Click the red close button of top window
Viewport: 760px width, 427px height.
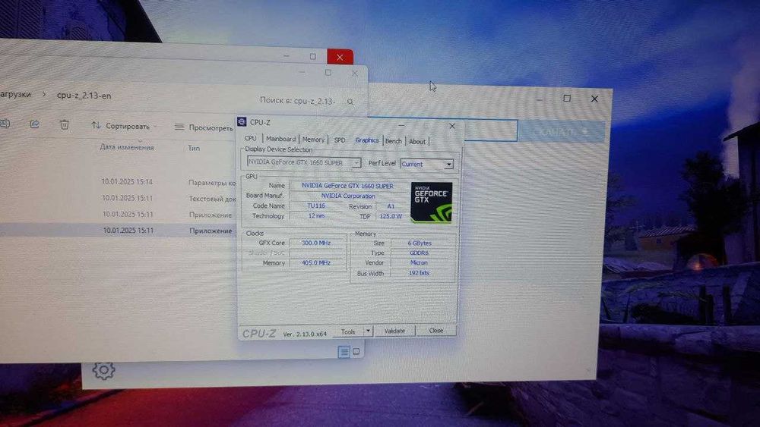tap(340, 57)
